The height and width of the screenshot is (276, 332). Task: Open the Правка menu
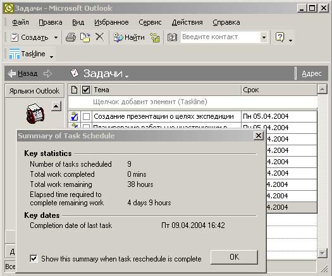51,22
